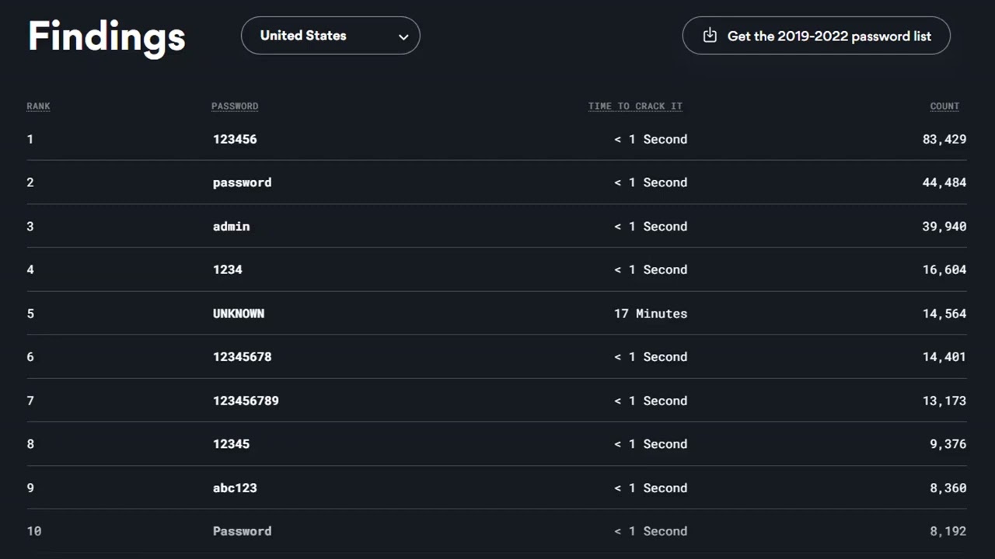Click the download icon in password list button
The width and height of the screenshot is (995, 559).
pyautogui.click(x=709, y=35)
